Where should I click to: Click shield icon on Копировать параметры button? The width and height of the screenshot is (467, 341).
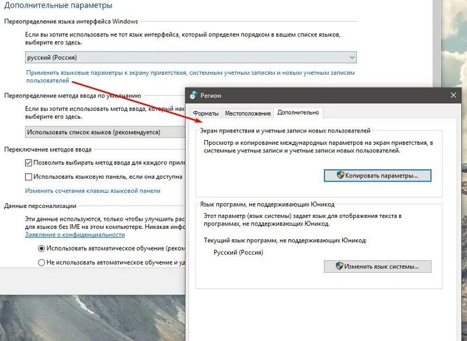[x=340, y=175]
